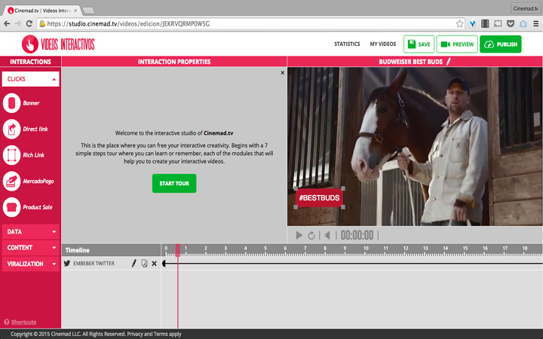This screenshot has height=339, width=543.
Task: Choose the Rich Link interaction
Action: click(x=11, y=155)
